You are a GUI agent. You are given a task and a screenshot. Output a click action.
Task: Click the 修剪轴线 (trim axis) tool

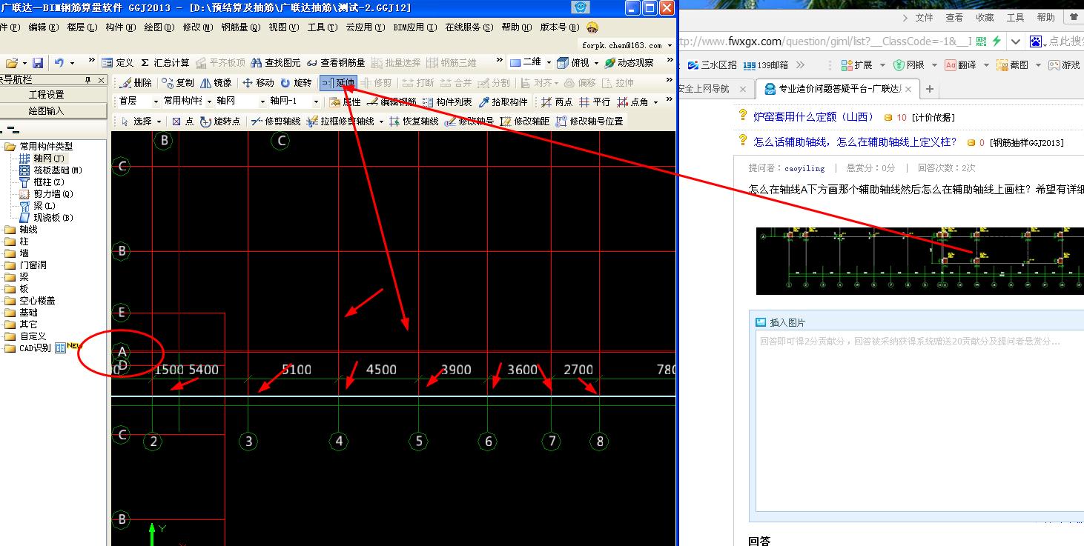point(275,121)
